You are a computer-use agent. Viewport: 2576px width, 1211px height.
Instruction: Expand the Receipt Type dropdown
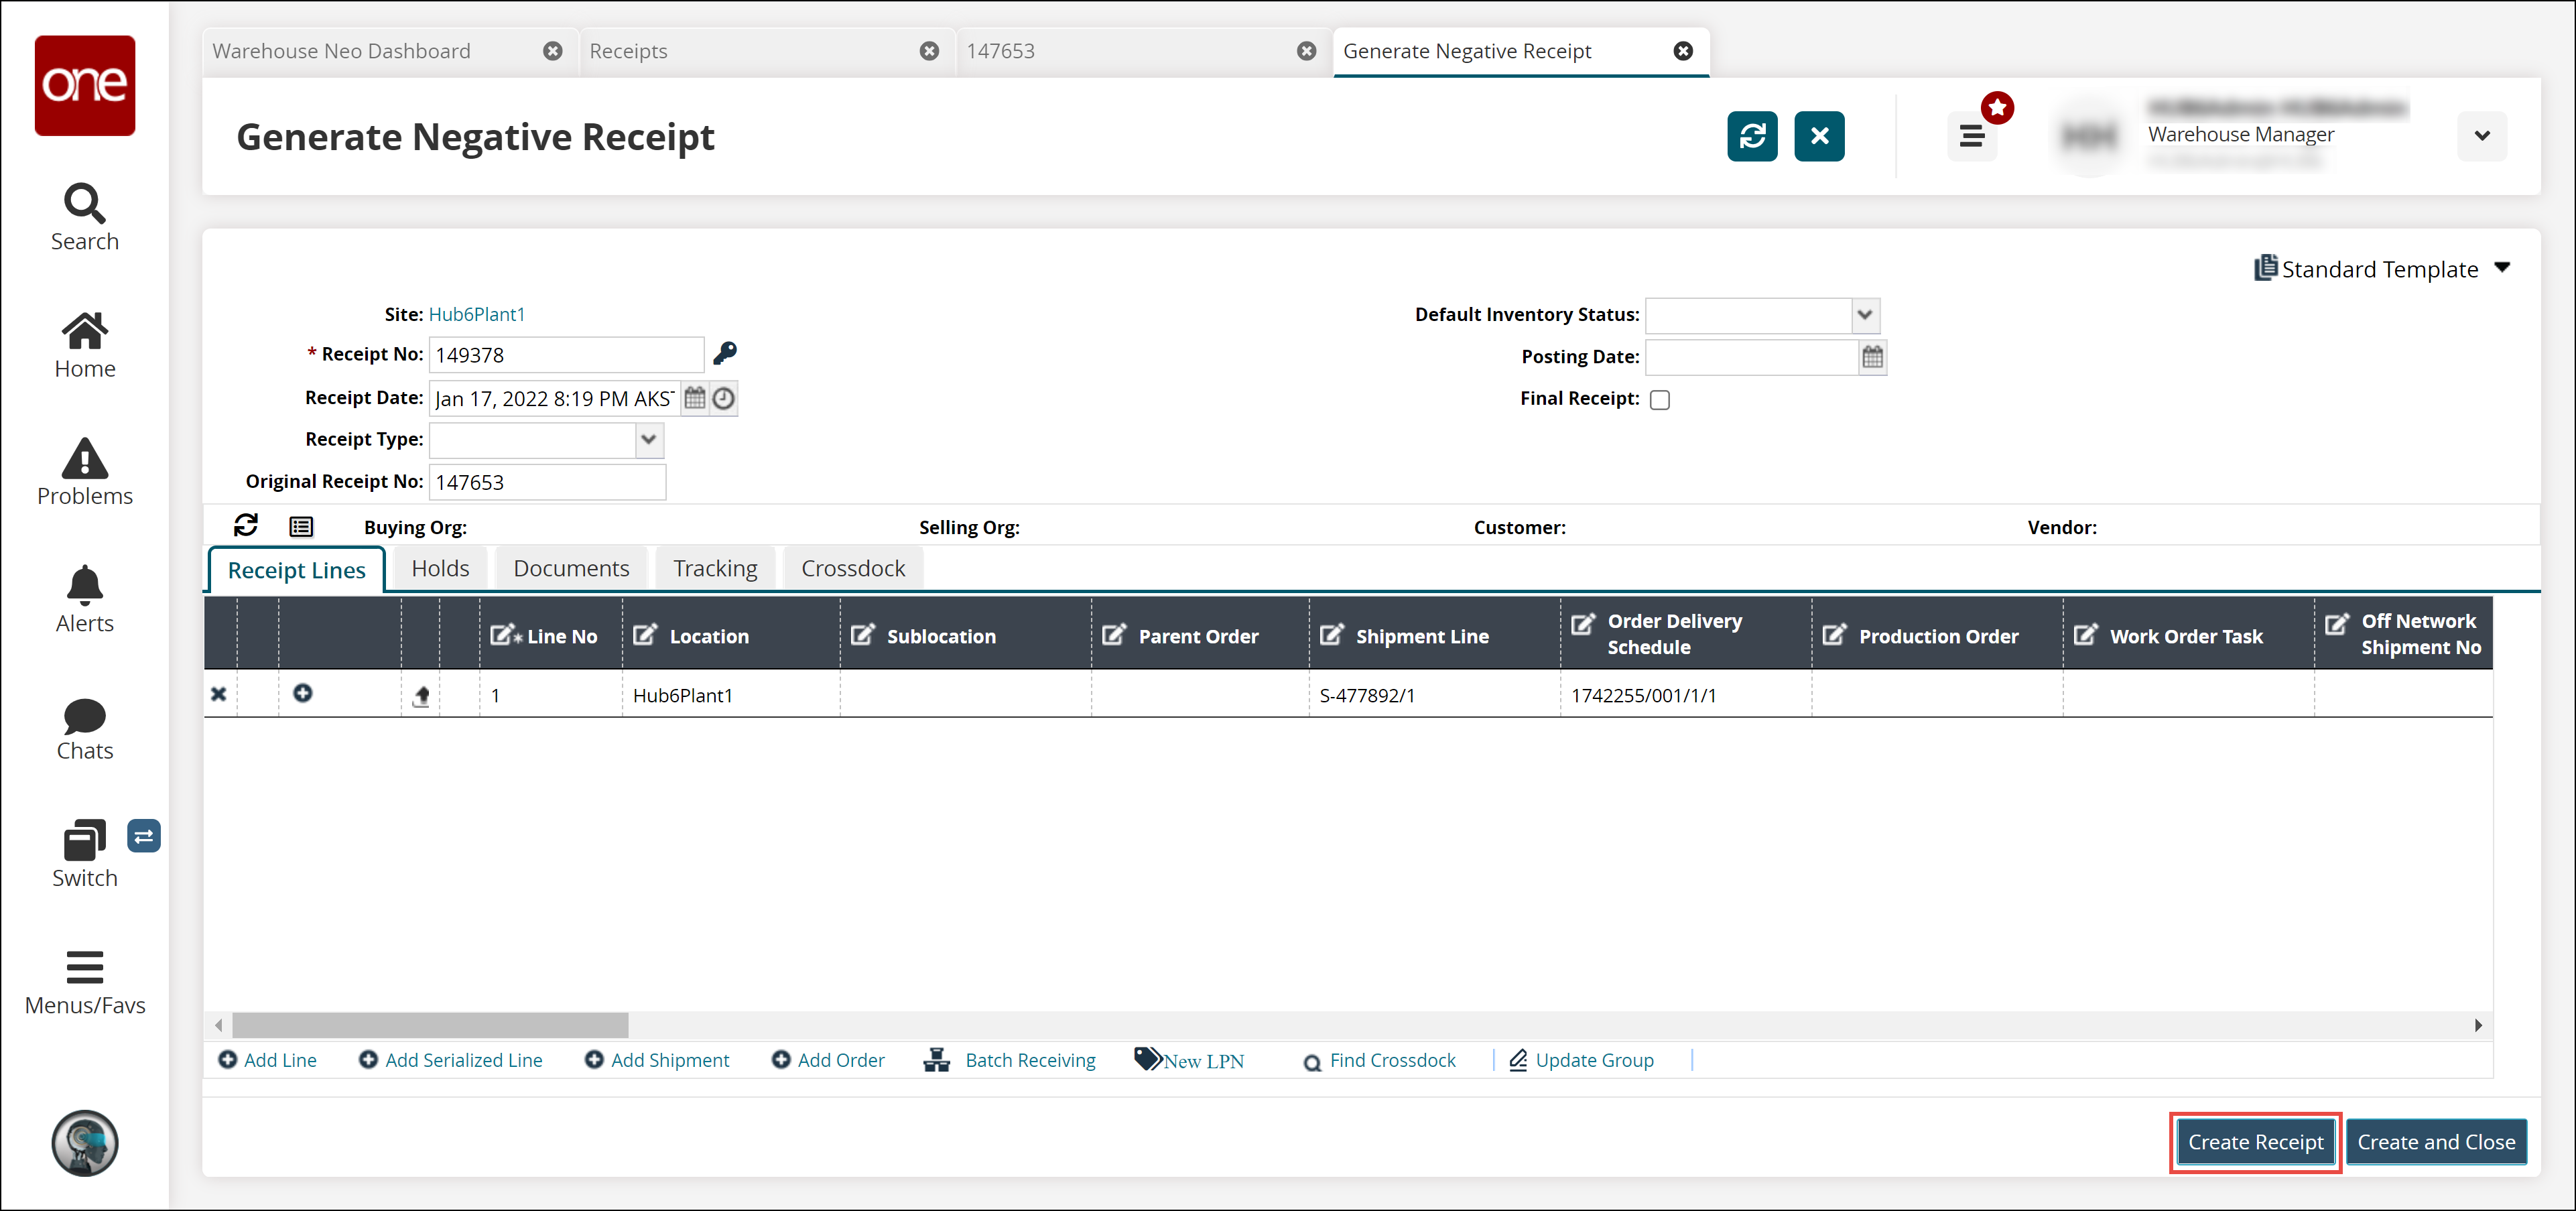[x=649, y=440]
